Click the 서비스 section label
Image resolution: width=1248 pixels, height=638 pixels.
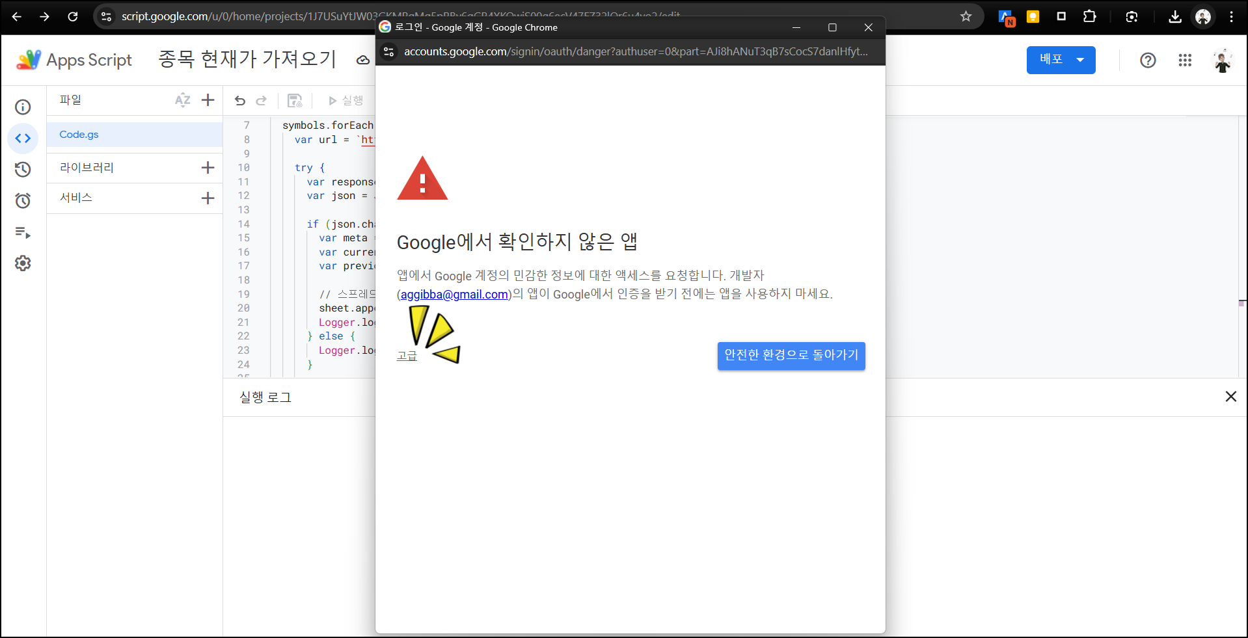(76, 198)
